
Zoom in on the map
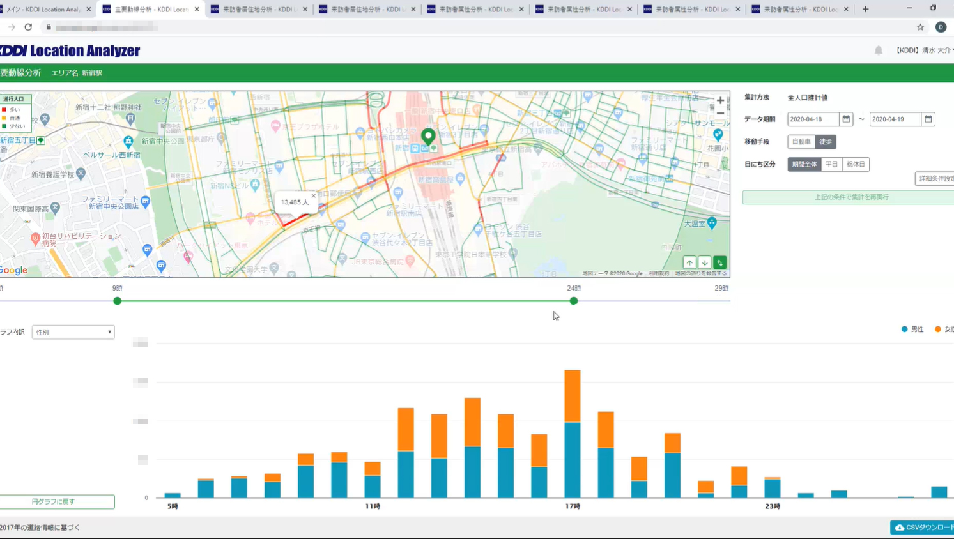click(720, 100)
